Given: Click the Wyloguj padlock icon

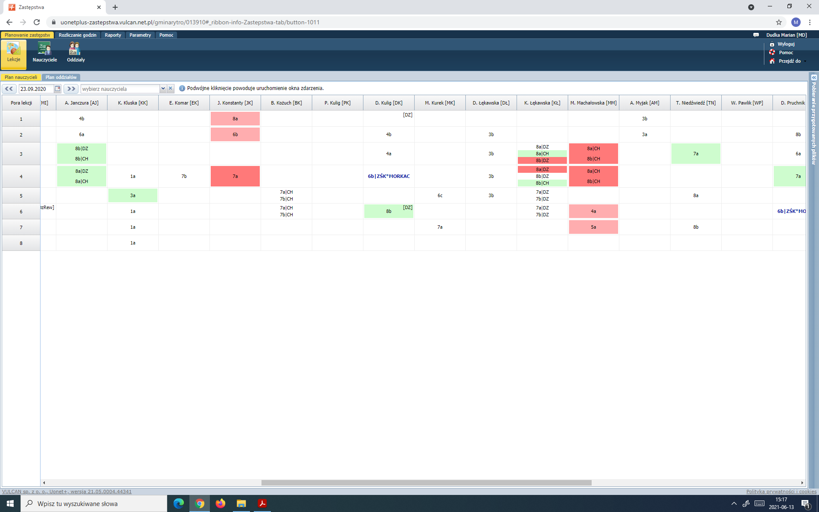Looking at the screenshot, I should click(x=772, y=44).
